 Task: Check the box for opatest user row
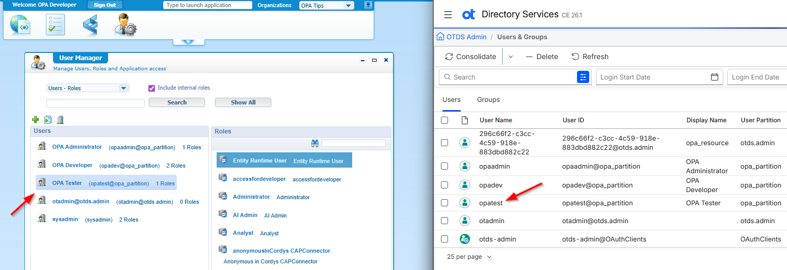coord(444,203)
